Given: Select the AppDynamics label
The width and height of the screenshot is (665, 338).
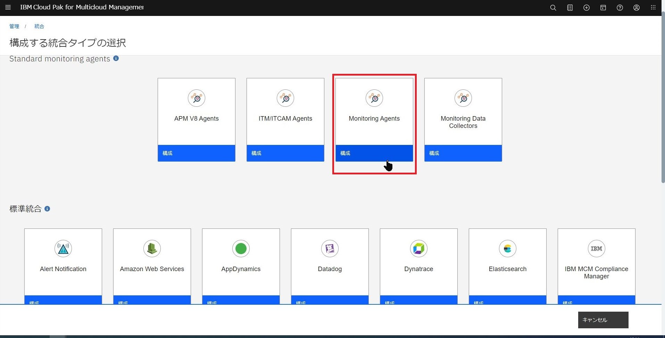Looking at the screenshot, I should [x=241, y=269].
